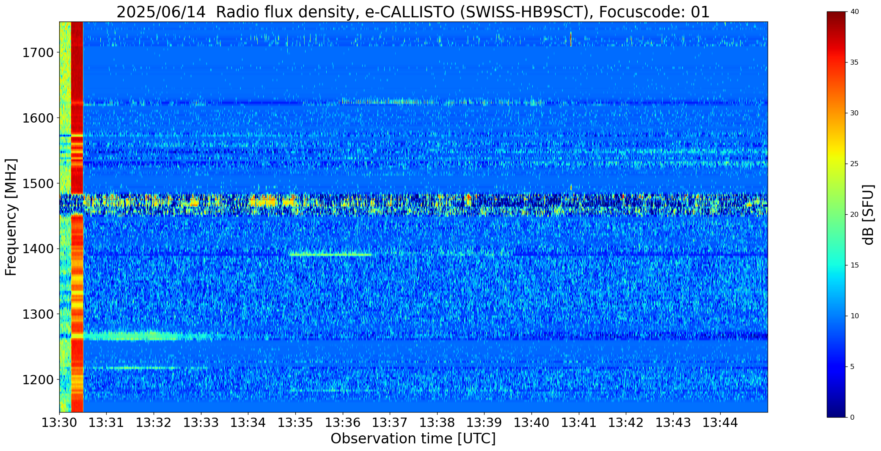Click the 1400 frequency tick label
The width and height of the screenshot is (881, 451).
click(x=38, y=249)
